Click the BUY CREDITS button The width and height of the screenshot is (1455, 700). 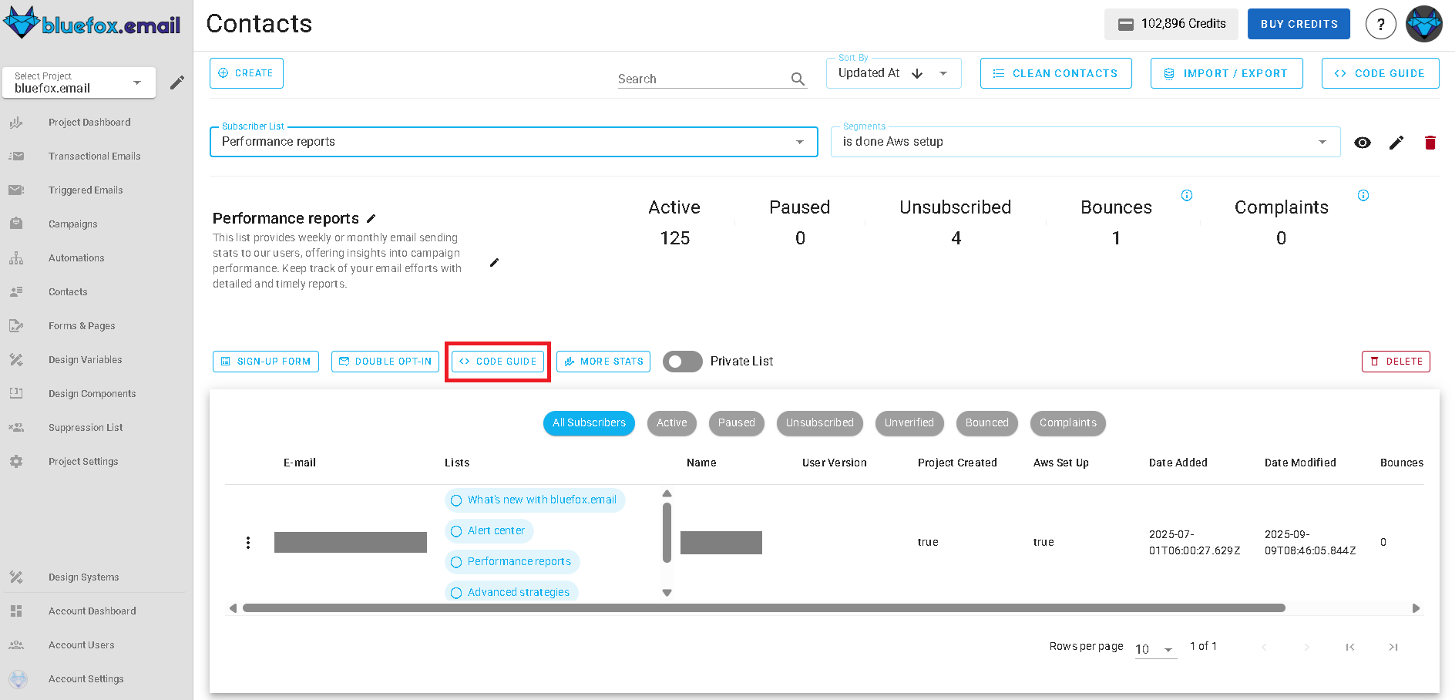1299,24
